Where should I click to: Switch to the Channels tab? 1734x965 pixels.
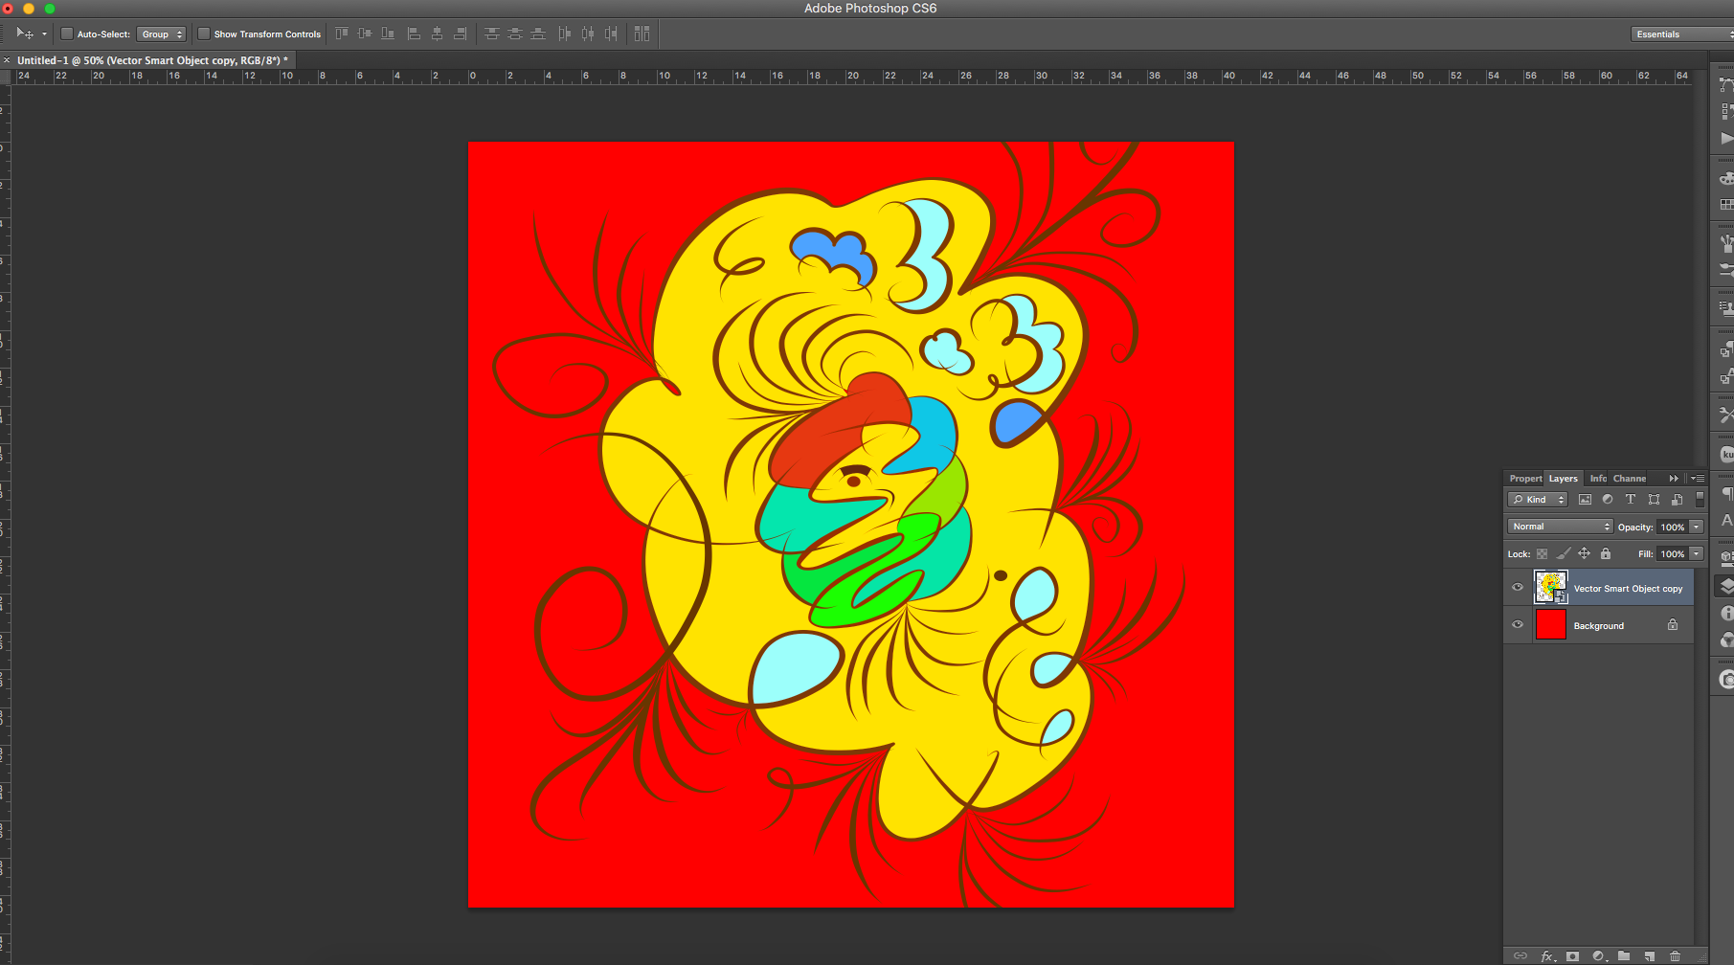tap(1630, 479)
